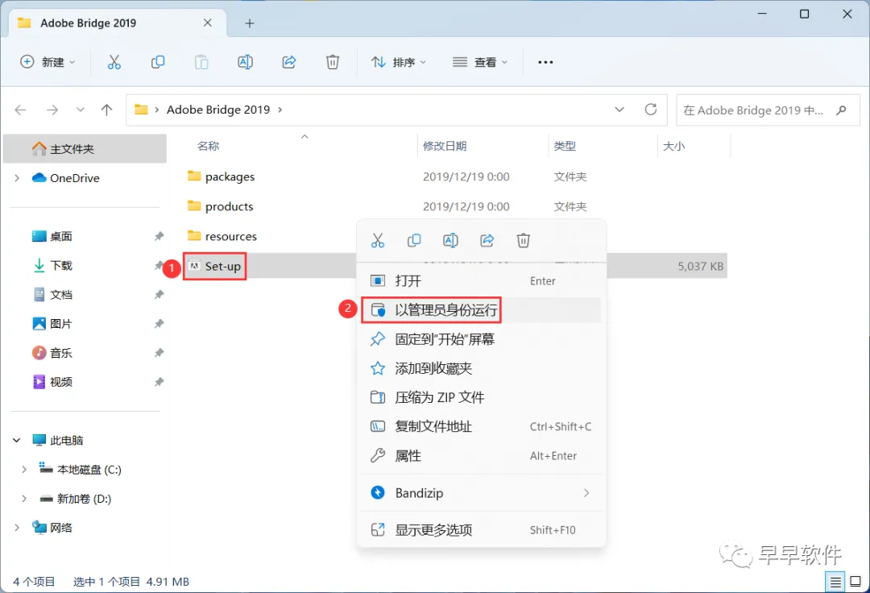Choose 添加到收藏夹 menu entry
Image resolution: width=870 pixels, height=593 pixels.
[482, 368]
